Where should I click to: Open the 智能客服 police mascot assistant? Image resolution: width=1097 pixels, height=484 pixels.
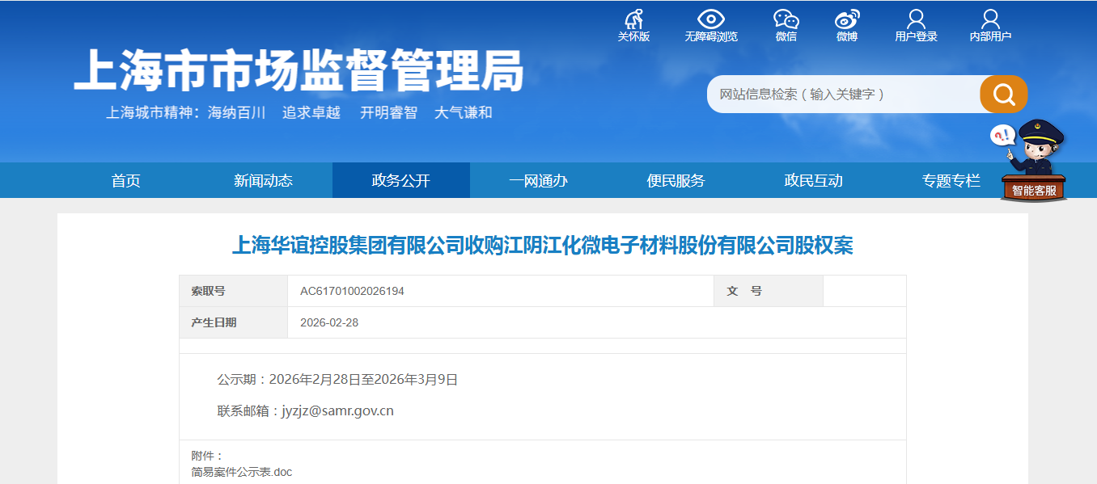point(1033,160)
